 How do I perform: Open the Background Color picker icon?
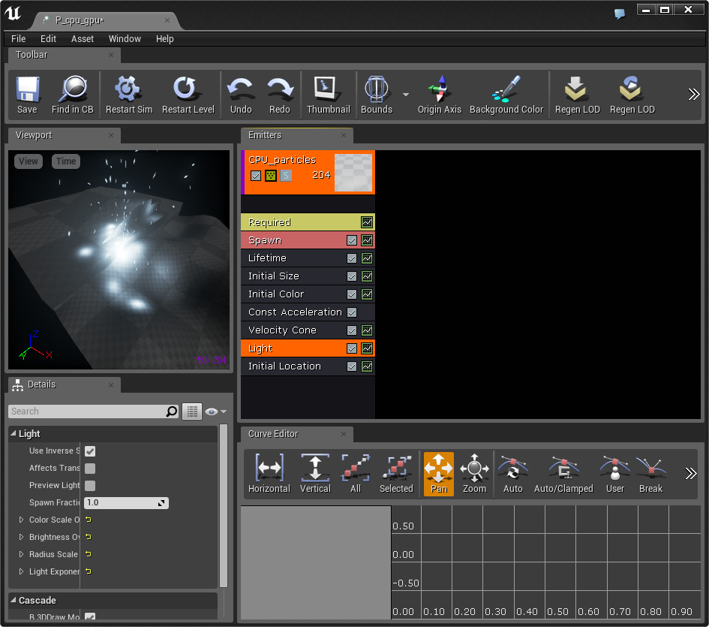pos(506,89)
